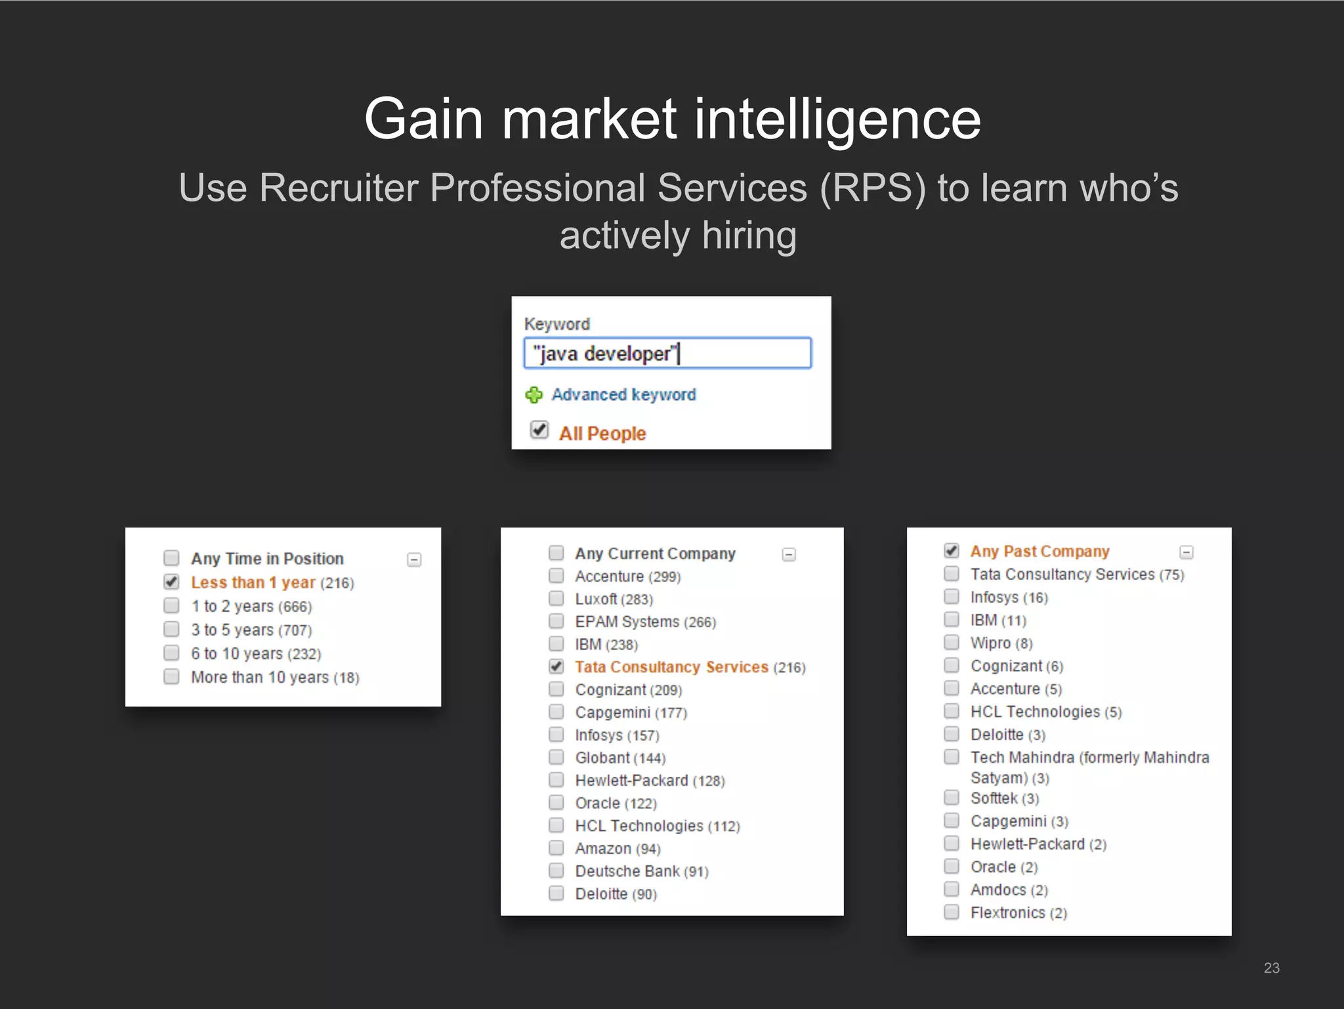Uncheck Tata Consultancy Services (216) checkbox
This screenshot has width=1344, height=1009.
(x=556, y=666)
